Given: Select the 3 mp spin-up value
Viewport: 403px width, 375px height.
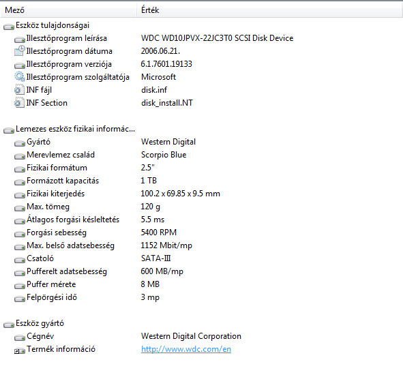Looking at the screenshot, I should pyautogui.click(x=150, y=297).
